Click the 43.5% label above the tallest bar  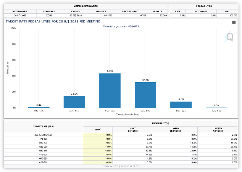tap(110, 71)
